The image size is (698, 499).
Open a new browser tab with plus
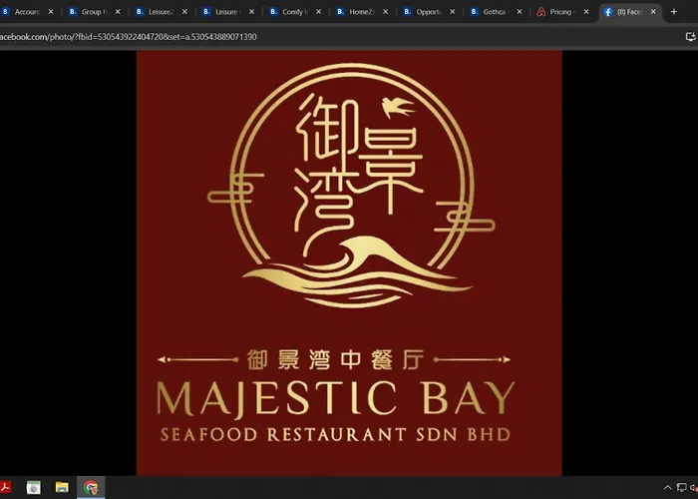tap(673, 12)
